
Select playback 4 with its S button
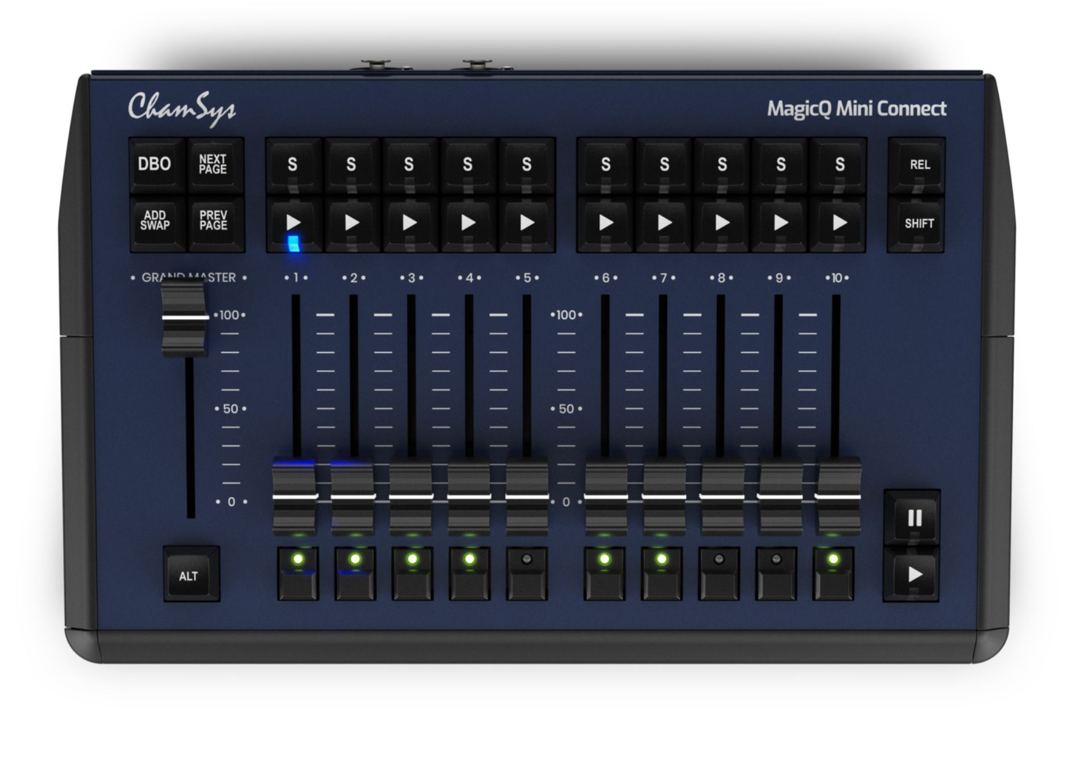468,164
